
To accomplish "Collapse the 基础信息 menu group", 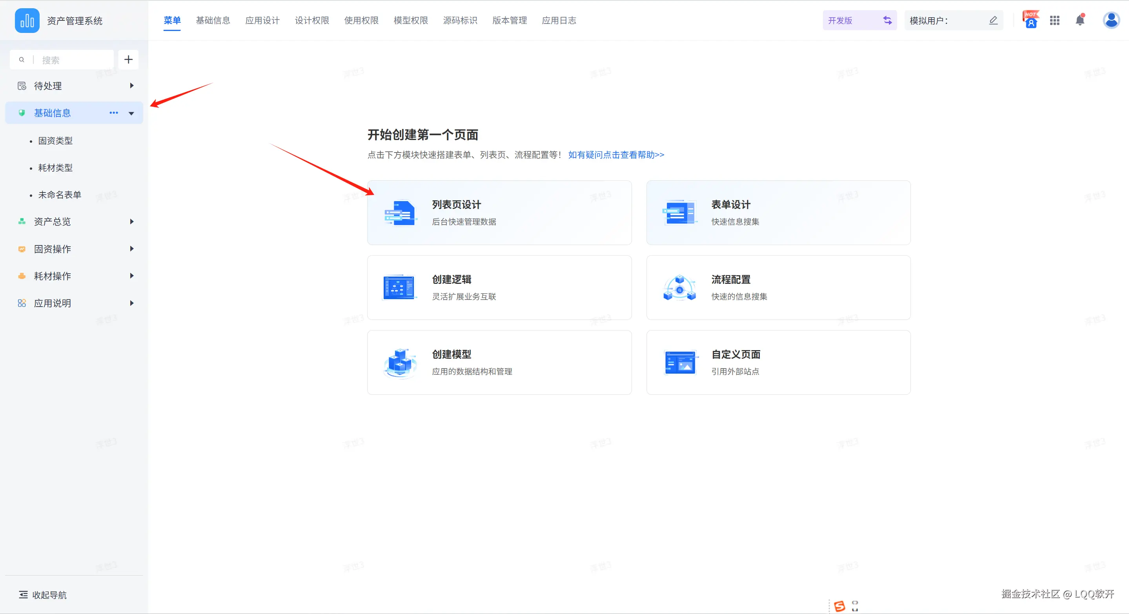I will [131, 113].
